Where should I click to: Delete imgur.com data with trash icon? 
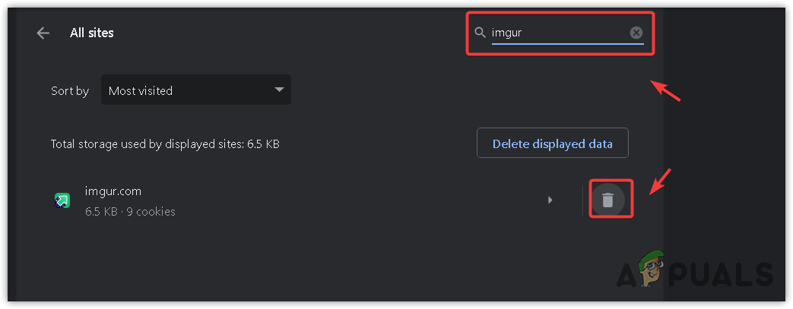[607, 200]
